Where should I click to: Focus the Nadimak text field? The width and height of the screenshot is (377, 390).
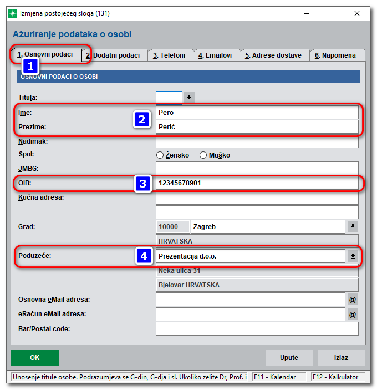click(x=257, y=141)
